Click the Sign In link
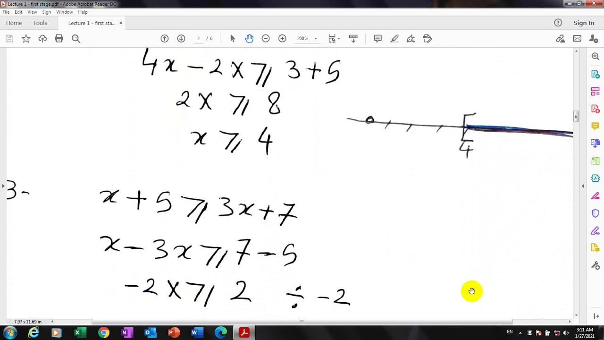The width and height of the screenshot is (604, 340). click(x=584, y=23)
